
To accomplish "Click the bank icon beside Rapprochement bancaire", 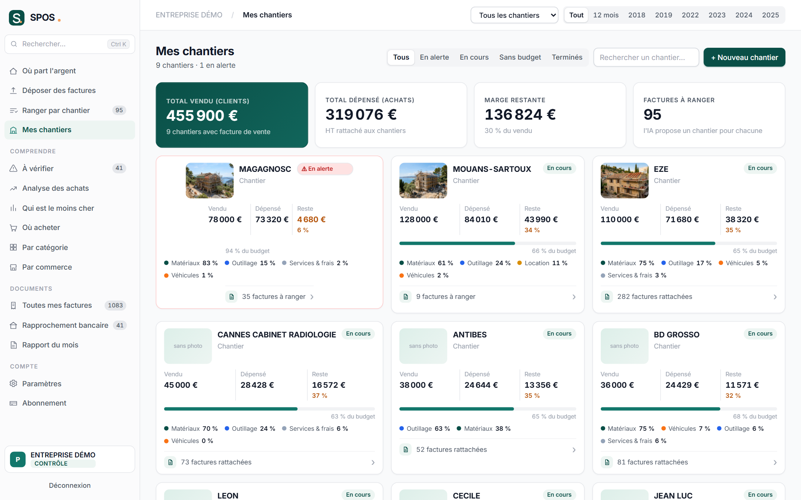I will click(13, 325).
